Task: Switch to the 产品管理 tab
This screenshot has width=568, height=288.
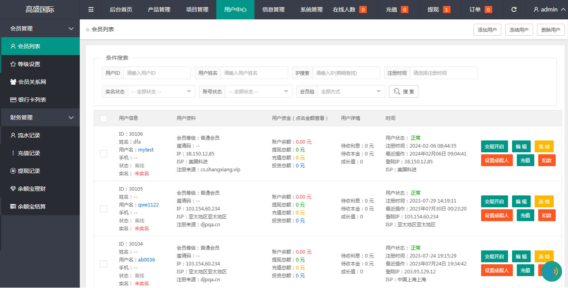Action: [159, 9]
